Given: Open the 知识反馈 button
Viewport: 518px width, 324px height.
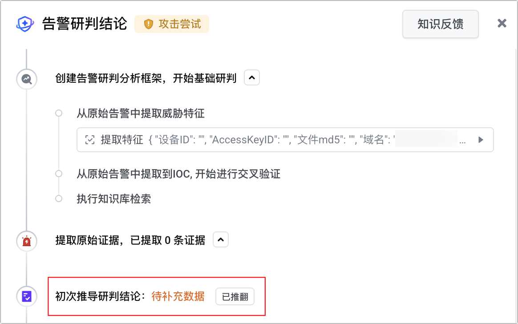Looking at the screenshot, I should point(441,24).
